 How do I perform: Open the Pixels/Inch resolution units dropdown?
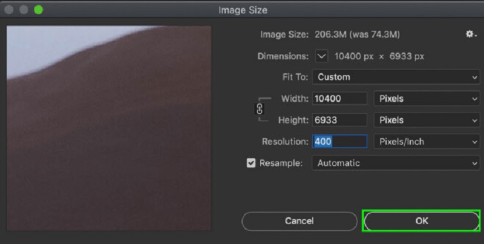[427, 142]
